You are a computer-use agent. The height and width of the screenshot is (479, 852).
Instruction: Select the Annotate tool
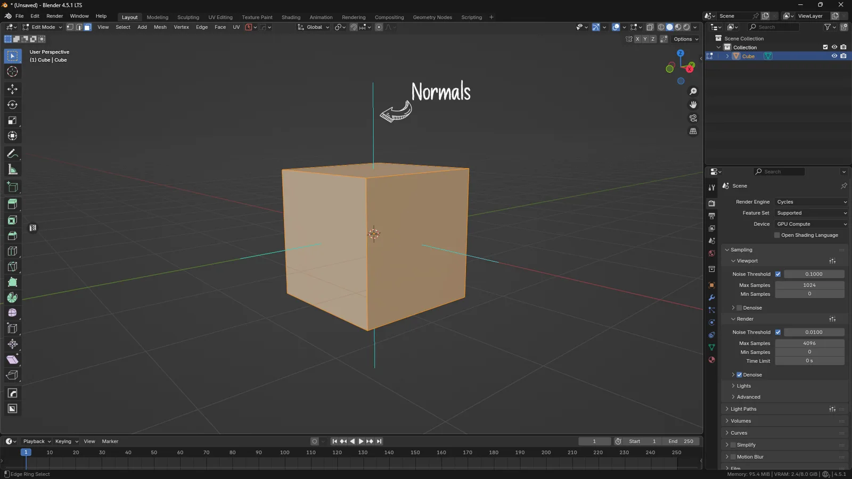(x=12, y=154)
